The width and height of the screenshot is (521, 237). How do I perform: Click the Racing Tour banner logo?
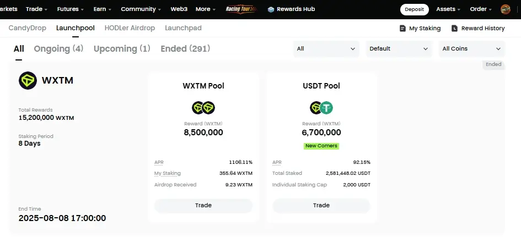click(x=241, y=9)
